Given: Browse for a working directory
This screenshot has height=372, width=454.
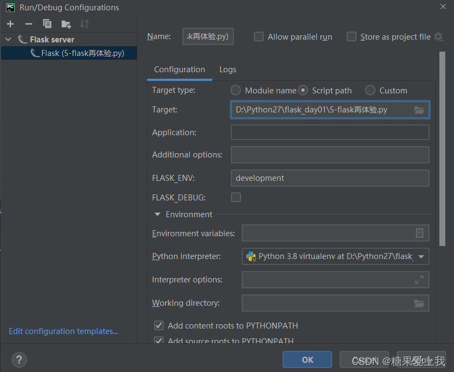Looking at the screenshot, I should (x=419, y=303).
